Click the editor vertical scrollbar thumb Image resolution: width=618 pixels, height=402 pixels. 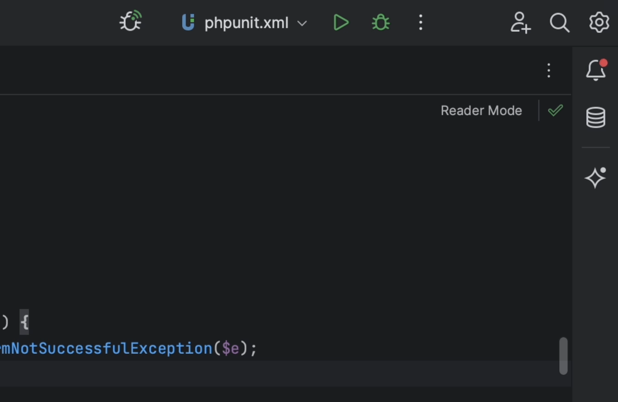tap(563, 356)
